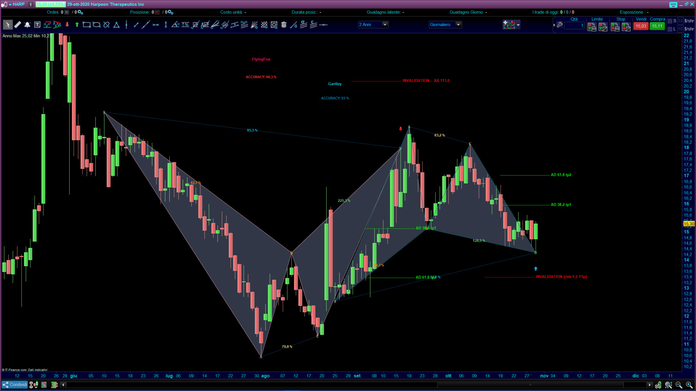Toggle the candlestick link icon at the bottom
Screen dimensions: 696x391
tap(34, 385)
